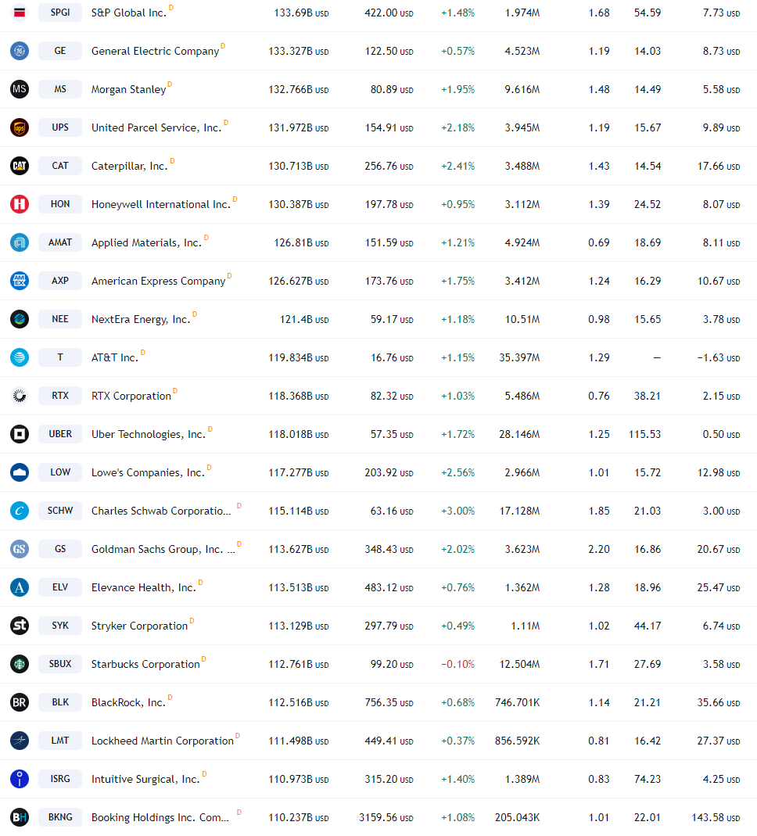757x836 pixels.
Task: Open Stryker Corporation company link
Action: pyautogui.click(x=140, y=626)
